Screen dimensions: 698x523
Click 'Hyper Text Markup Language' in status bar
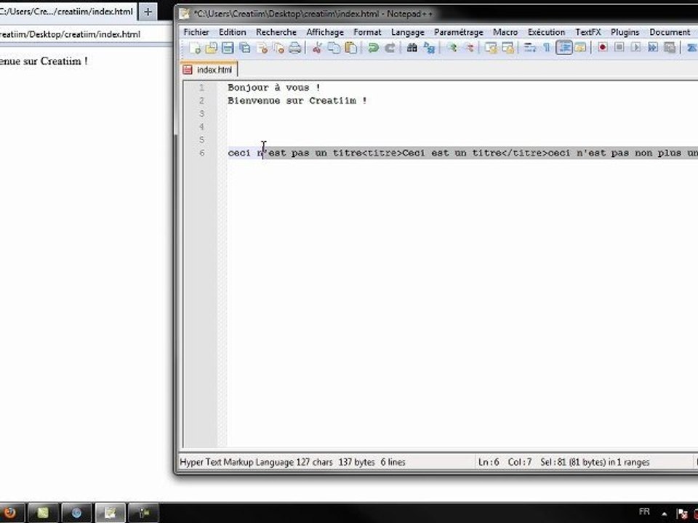click(236, 462)
